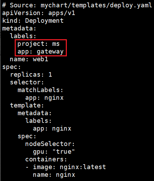Click the metadata key inside template

(35, 113)
